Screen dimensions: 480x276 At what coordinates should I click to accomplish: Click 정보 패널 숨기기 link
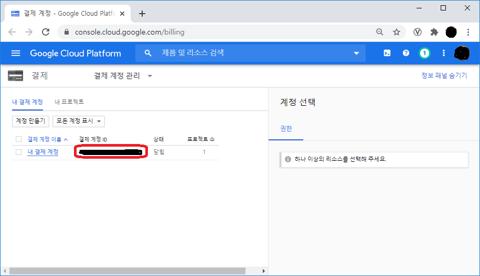(444, 75)
